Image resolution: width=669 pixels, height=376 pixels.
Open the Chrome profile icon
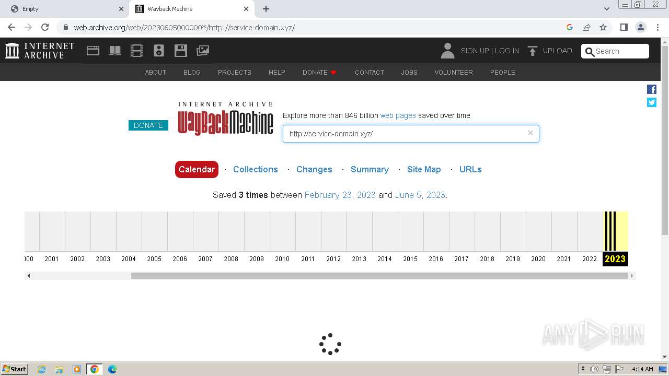click(x=640, y=27)
